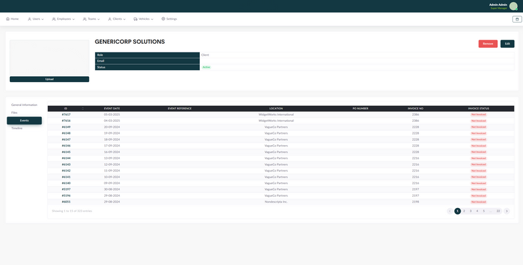Open event #7617
This screenshot has width=523, height=265.
pos(66,115)
